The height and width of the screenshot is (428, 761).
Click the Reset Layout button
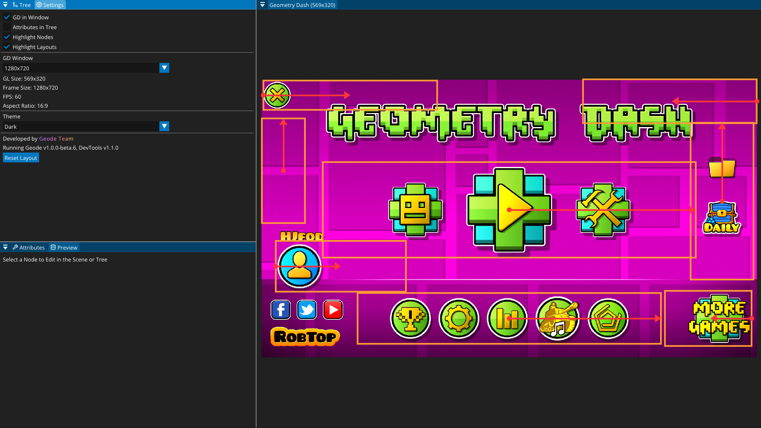point(21,157)
